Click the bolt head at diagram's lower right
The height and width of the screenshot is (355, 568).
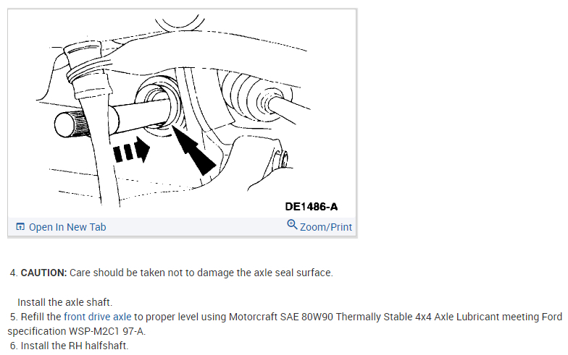(x=282, y=161)
